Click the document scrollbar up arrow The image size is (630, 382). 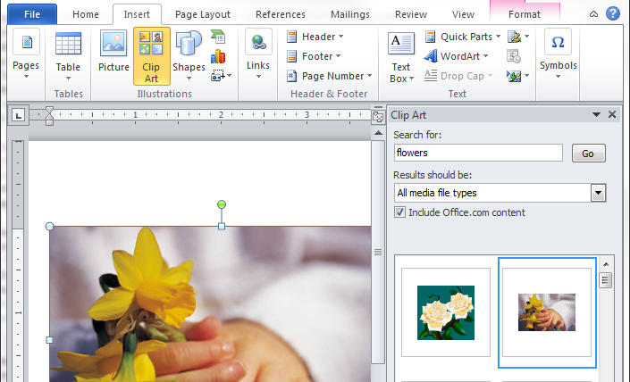[378, 133]
